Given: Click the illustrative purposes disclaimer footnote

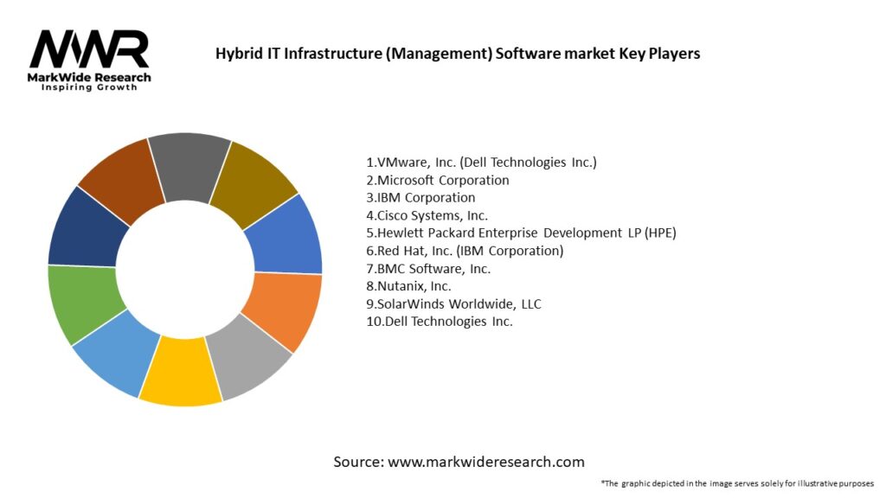Looking at the screenshot, I should coord(737,483).
